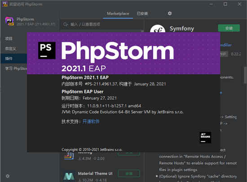Click the PhpStorm window icon in title bar

[x=5, y=4]
